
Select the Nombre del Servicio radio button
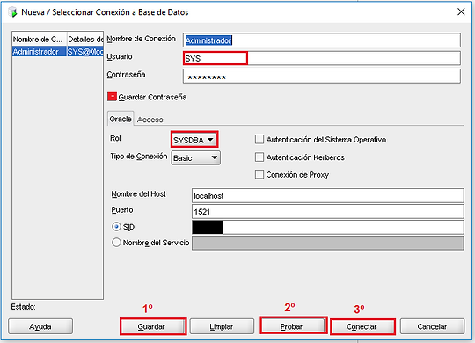pos(116,243)
